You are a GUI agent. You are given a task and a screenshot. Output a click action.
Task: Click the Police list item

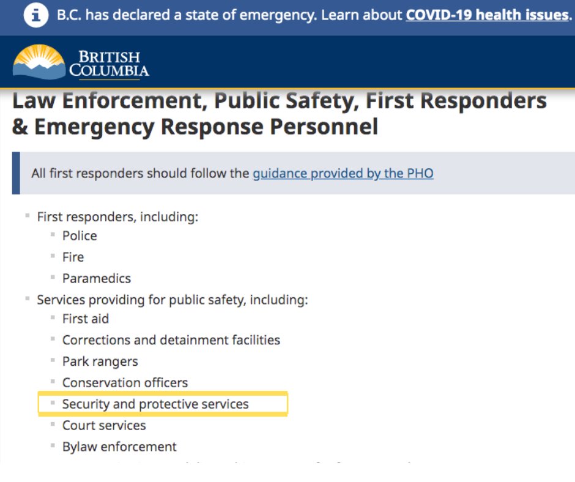pyautogui.click(x=80, y=236)
